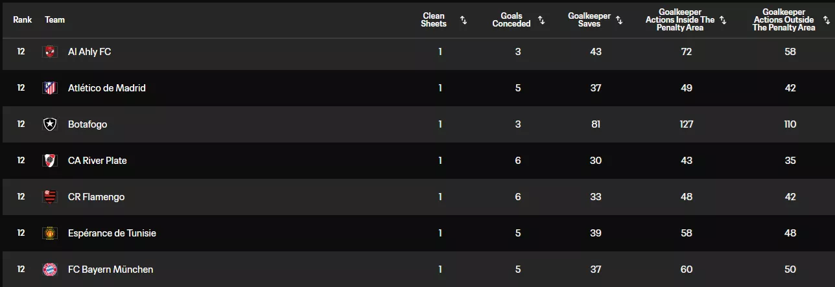The image size is (835, 287).
Task: Click the Rank column header
Action: tap(22, 20)
